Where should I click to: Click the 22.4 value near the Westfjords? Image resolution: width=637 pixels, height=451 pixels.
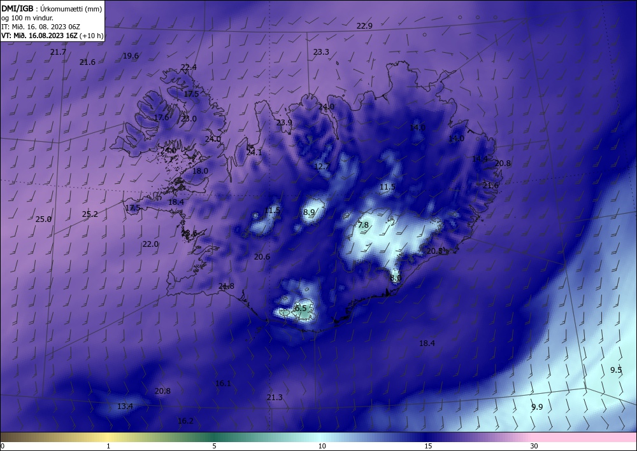point(189,67)
